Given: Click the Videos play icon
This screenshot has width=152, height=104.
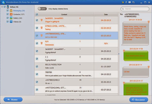Looking at the screenshot, I should click(11, 22).
